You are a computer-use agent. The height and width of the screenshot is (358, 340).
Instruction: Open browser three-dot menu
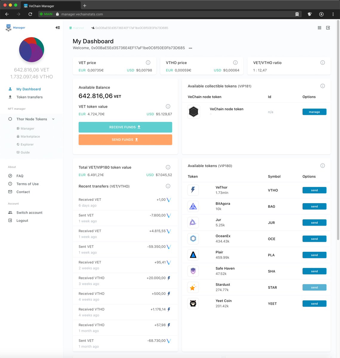point(333,14)
